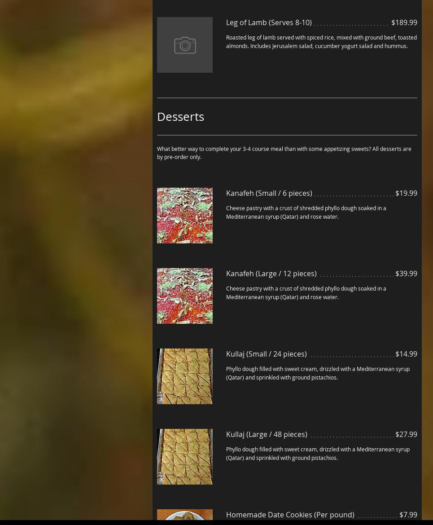The width and height of the screenshot is (433, 525).
Task: Click the $189.99 Leg of Lamb price
Action: pos(404,22)
